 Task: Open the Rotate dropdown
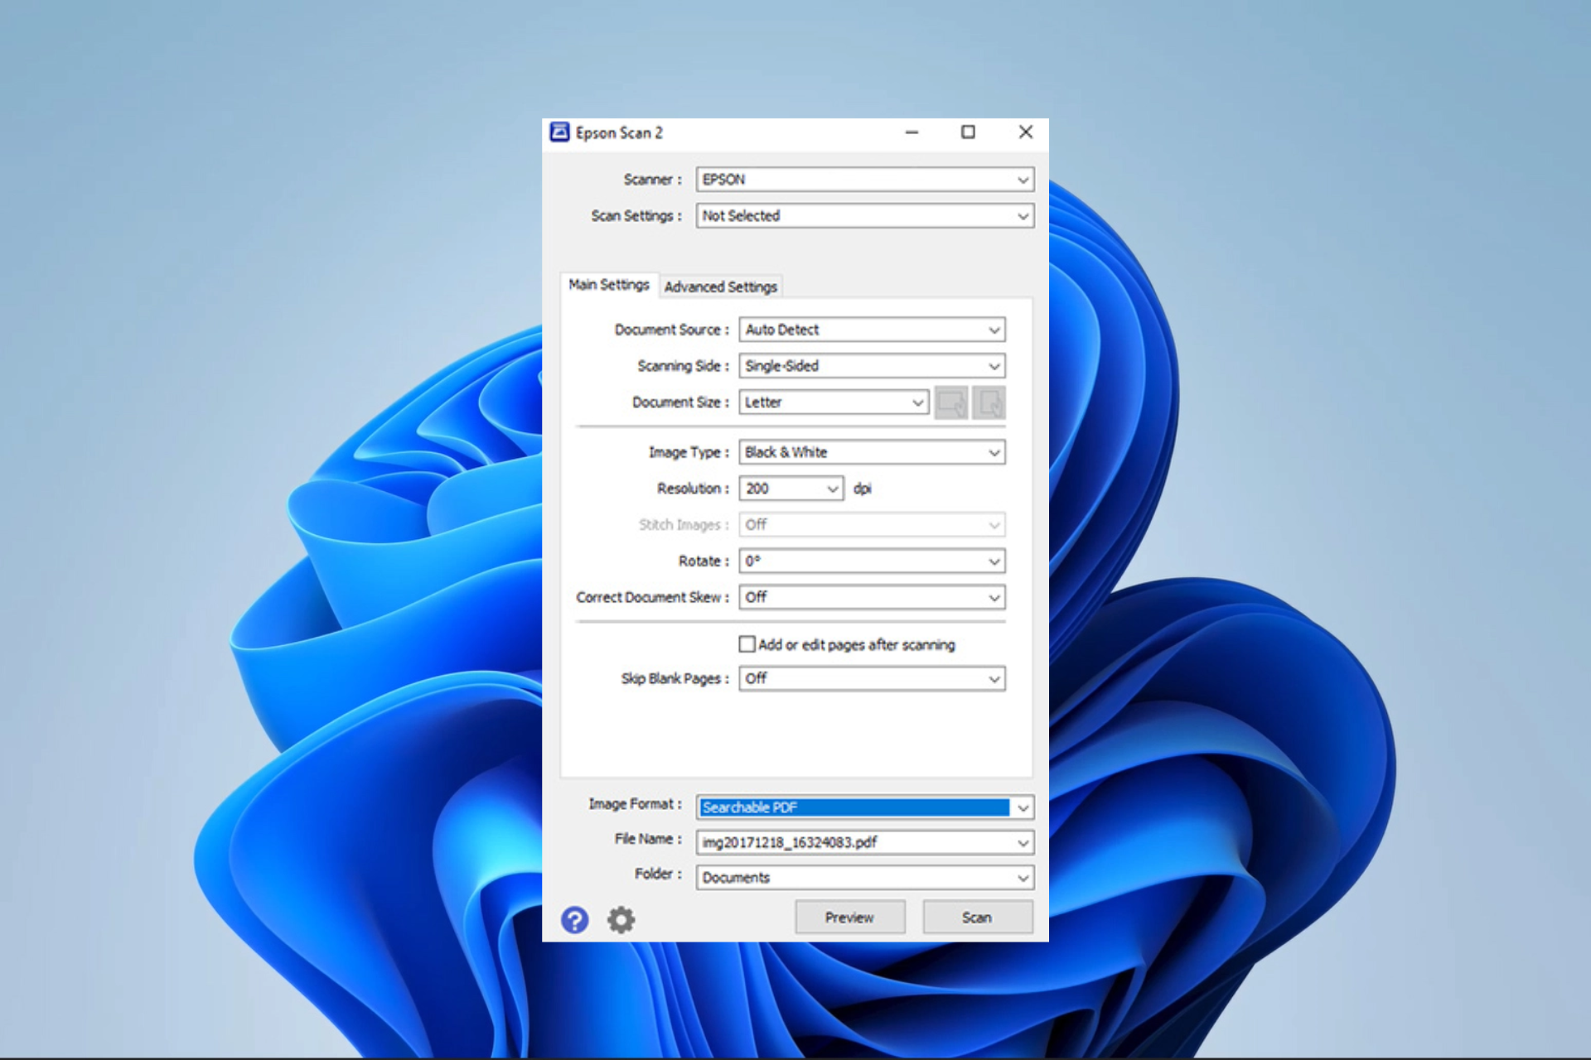pos(872,561)
